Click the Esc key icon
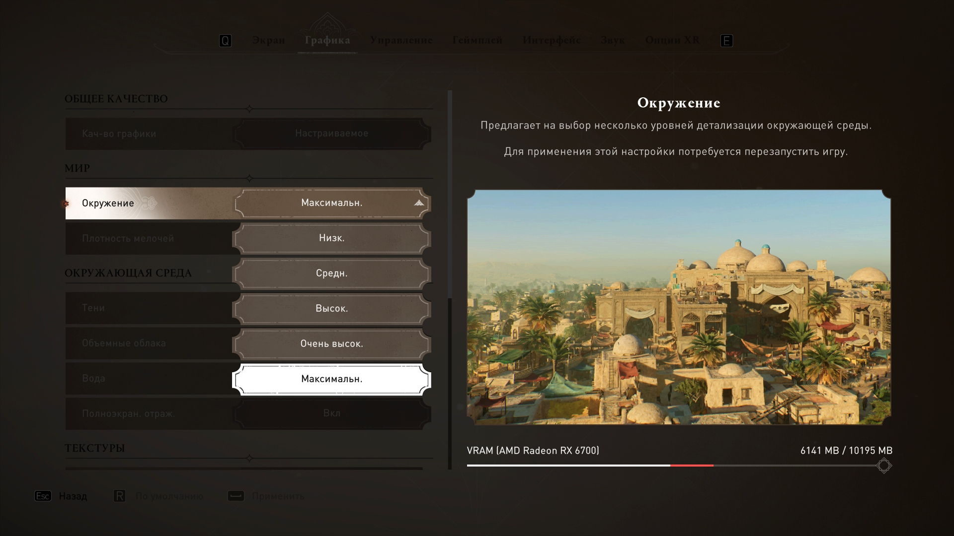Viewport: 954px width, 536px height. click(43, 496)
